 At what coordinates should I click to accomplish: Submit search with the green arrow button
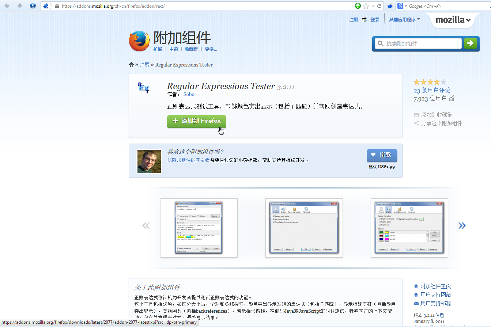(471, 43)
